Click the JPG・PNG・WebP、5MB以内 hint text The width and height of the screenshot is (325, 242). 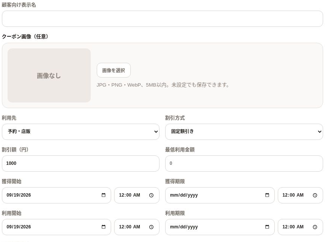pos(163,85)
